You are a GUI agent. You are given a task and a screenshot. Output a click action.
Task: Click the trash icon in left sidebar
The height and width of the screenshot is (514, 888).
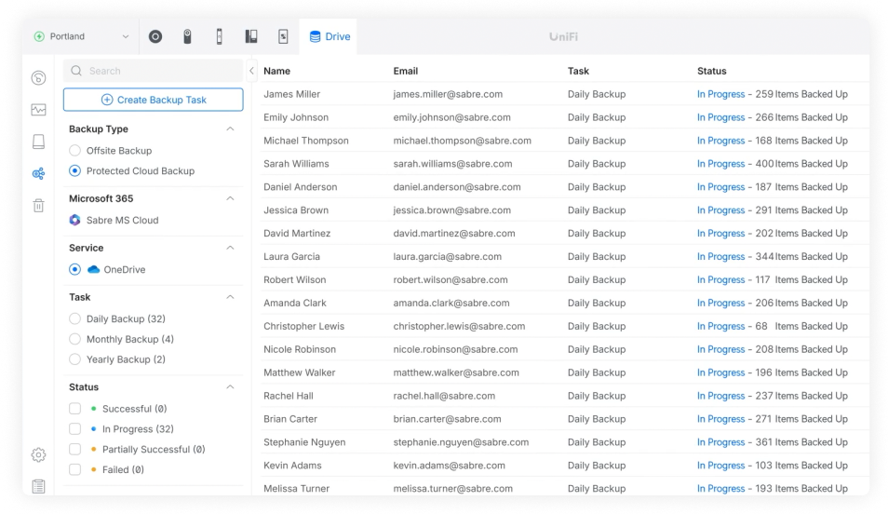tap(38, 206)
